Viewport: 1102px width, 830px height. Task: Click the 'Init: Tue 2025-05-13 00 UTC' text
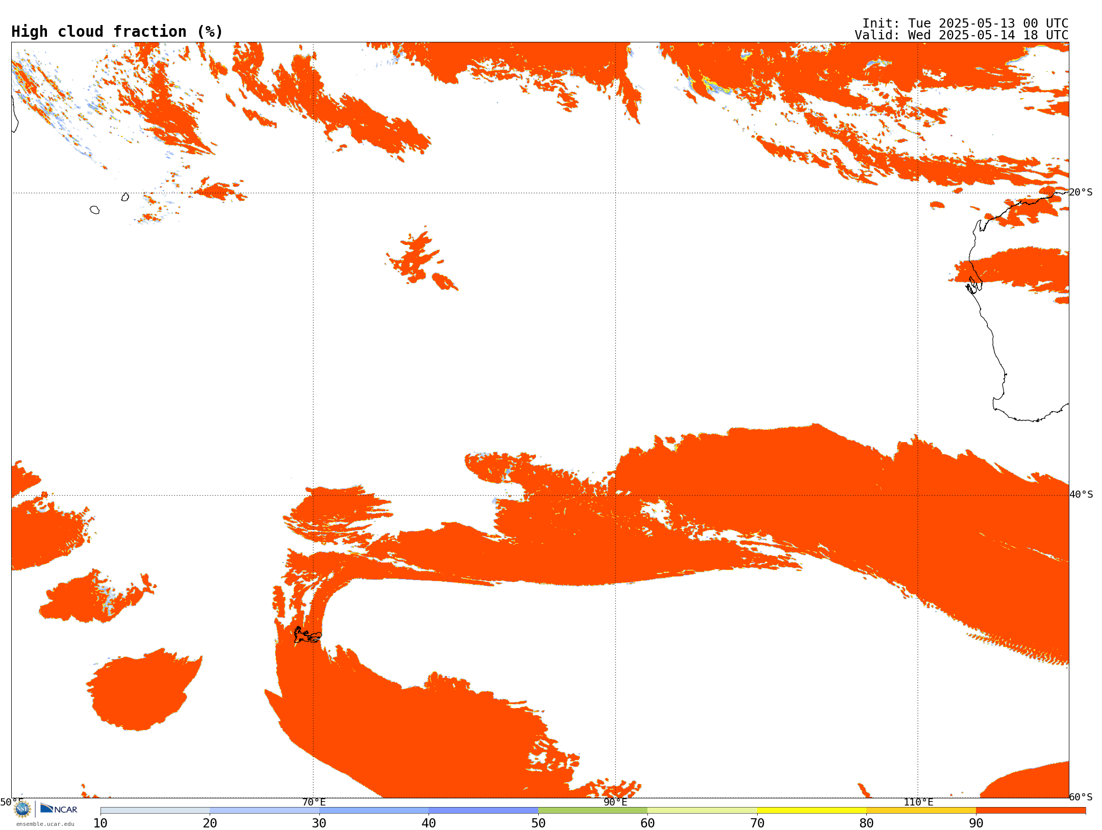click(965, 23)
